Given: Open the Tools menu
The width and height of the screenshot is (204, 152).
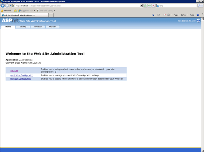Looking at the screenshot, I should (x=192, y=15).
